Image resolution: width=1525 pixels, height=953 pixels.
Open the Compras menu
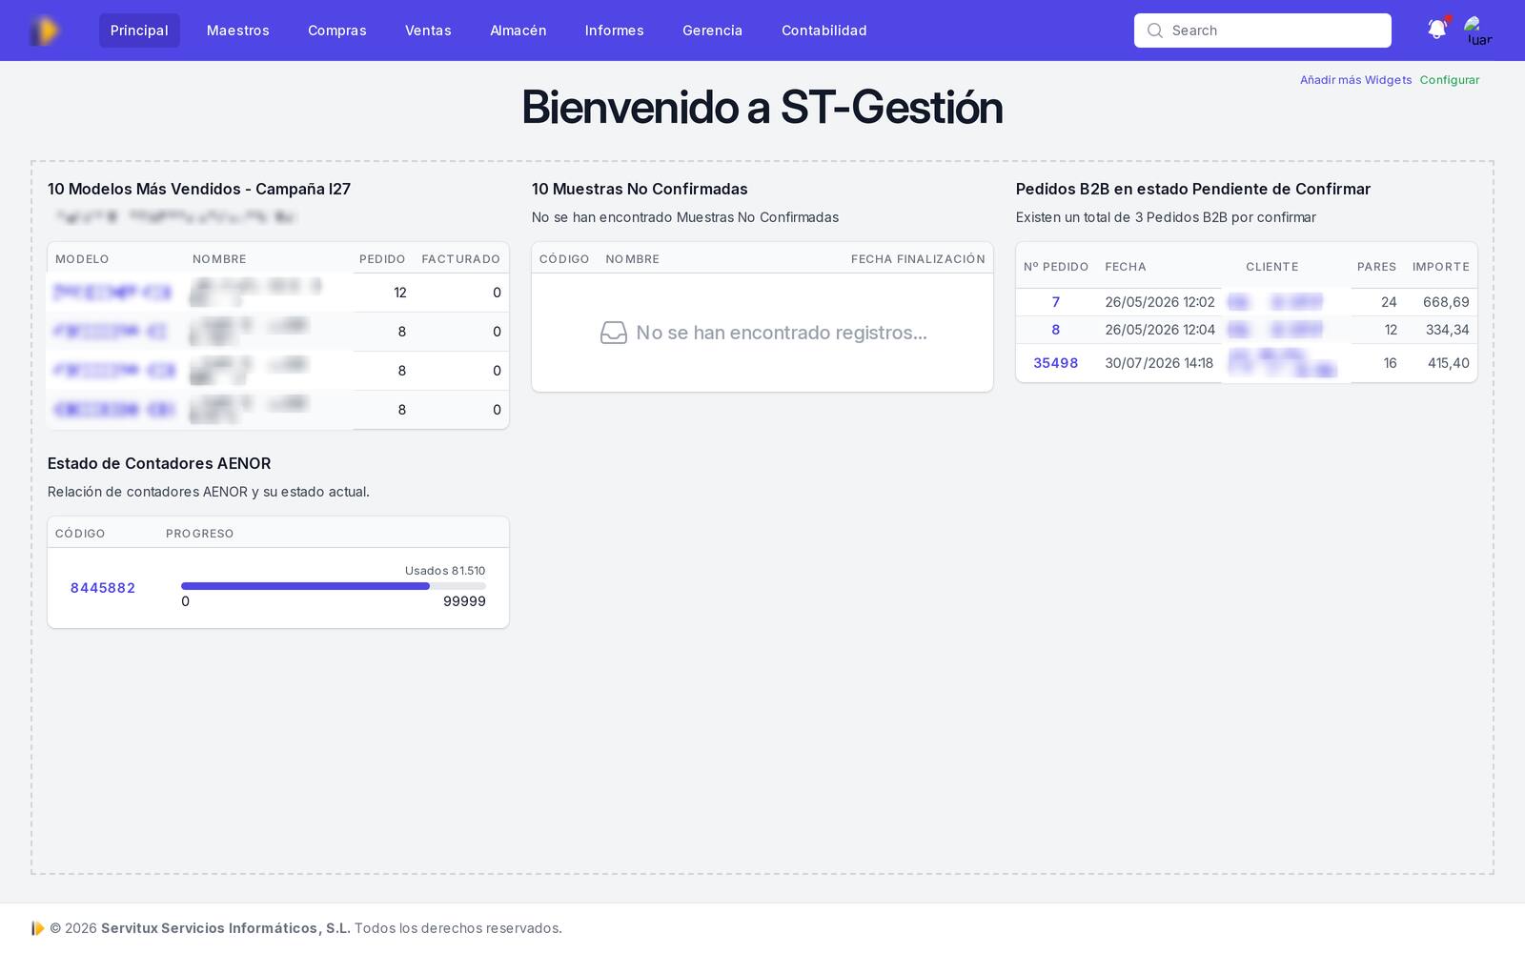click(337, 30)
